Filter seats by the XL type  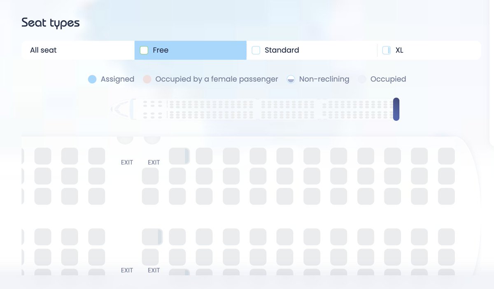(429, 50)
